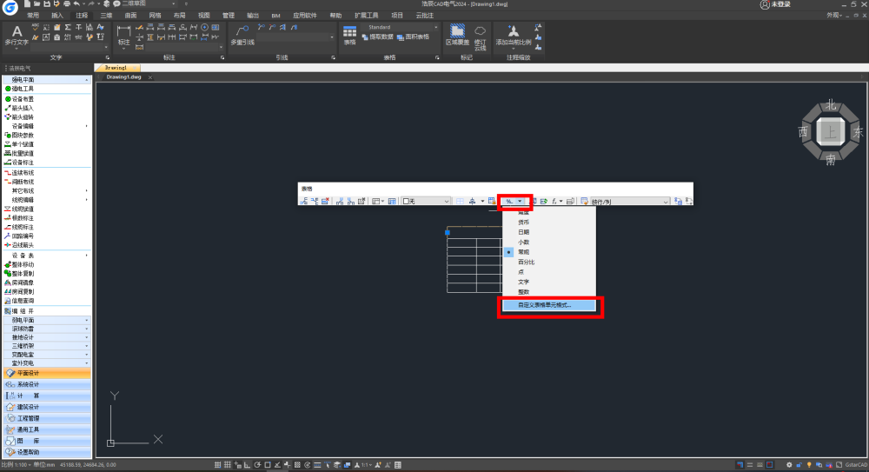Click the 表格 table tool in ribbon
Image resolution: width=869 pixels, height=472 pixels.
pyautogui.click(x=349, y=36)
